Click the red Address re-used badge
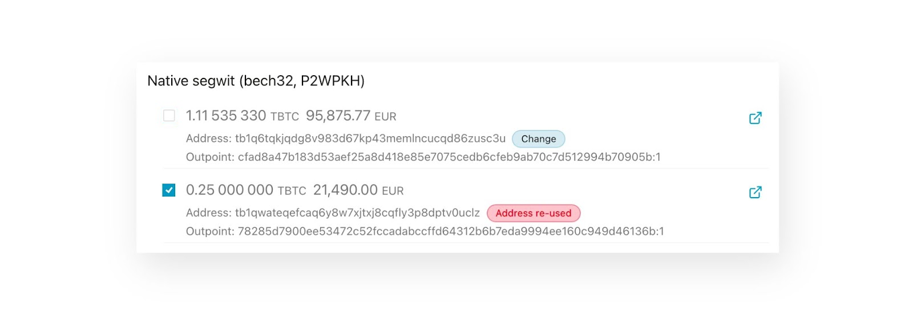 click(534, 213)
